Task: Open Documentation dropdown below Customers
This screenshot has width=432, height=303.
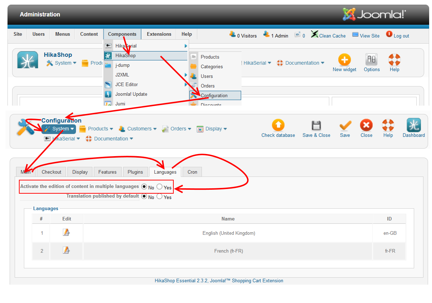Action: (110, 139)
